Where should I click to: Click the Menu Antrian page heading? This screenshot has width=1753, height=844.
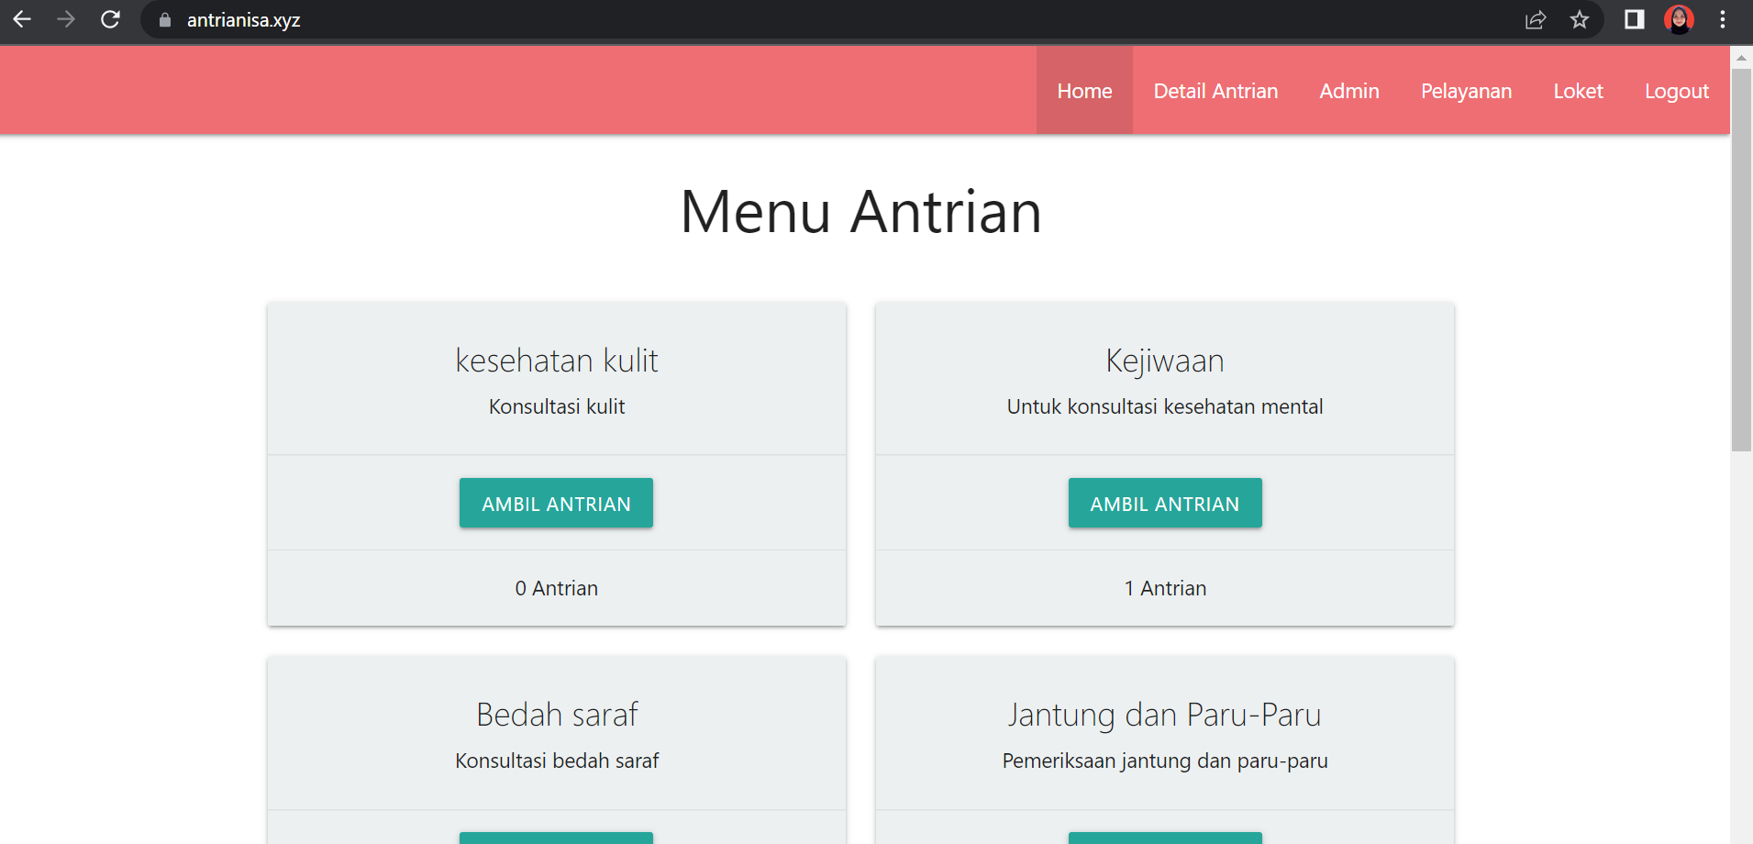(860, 212)
